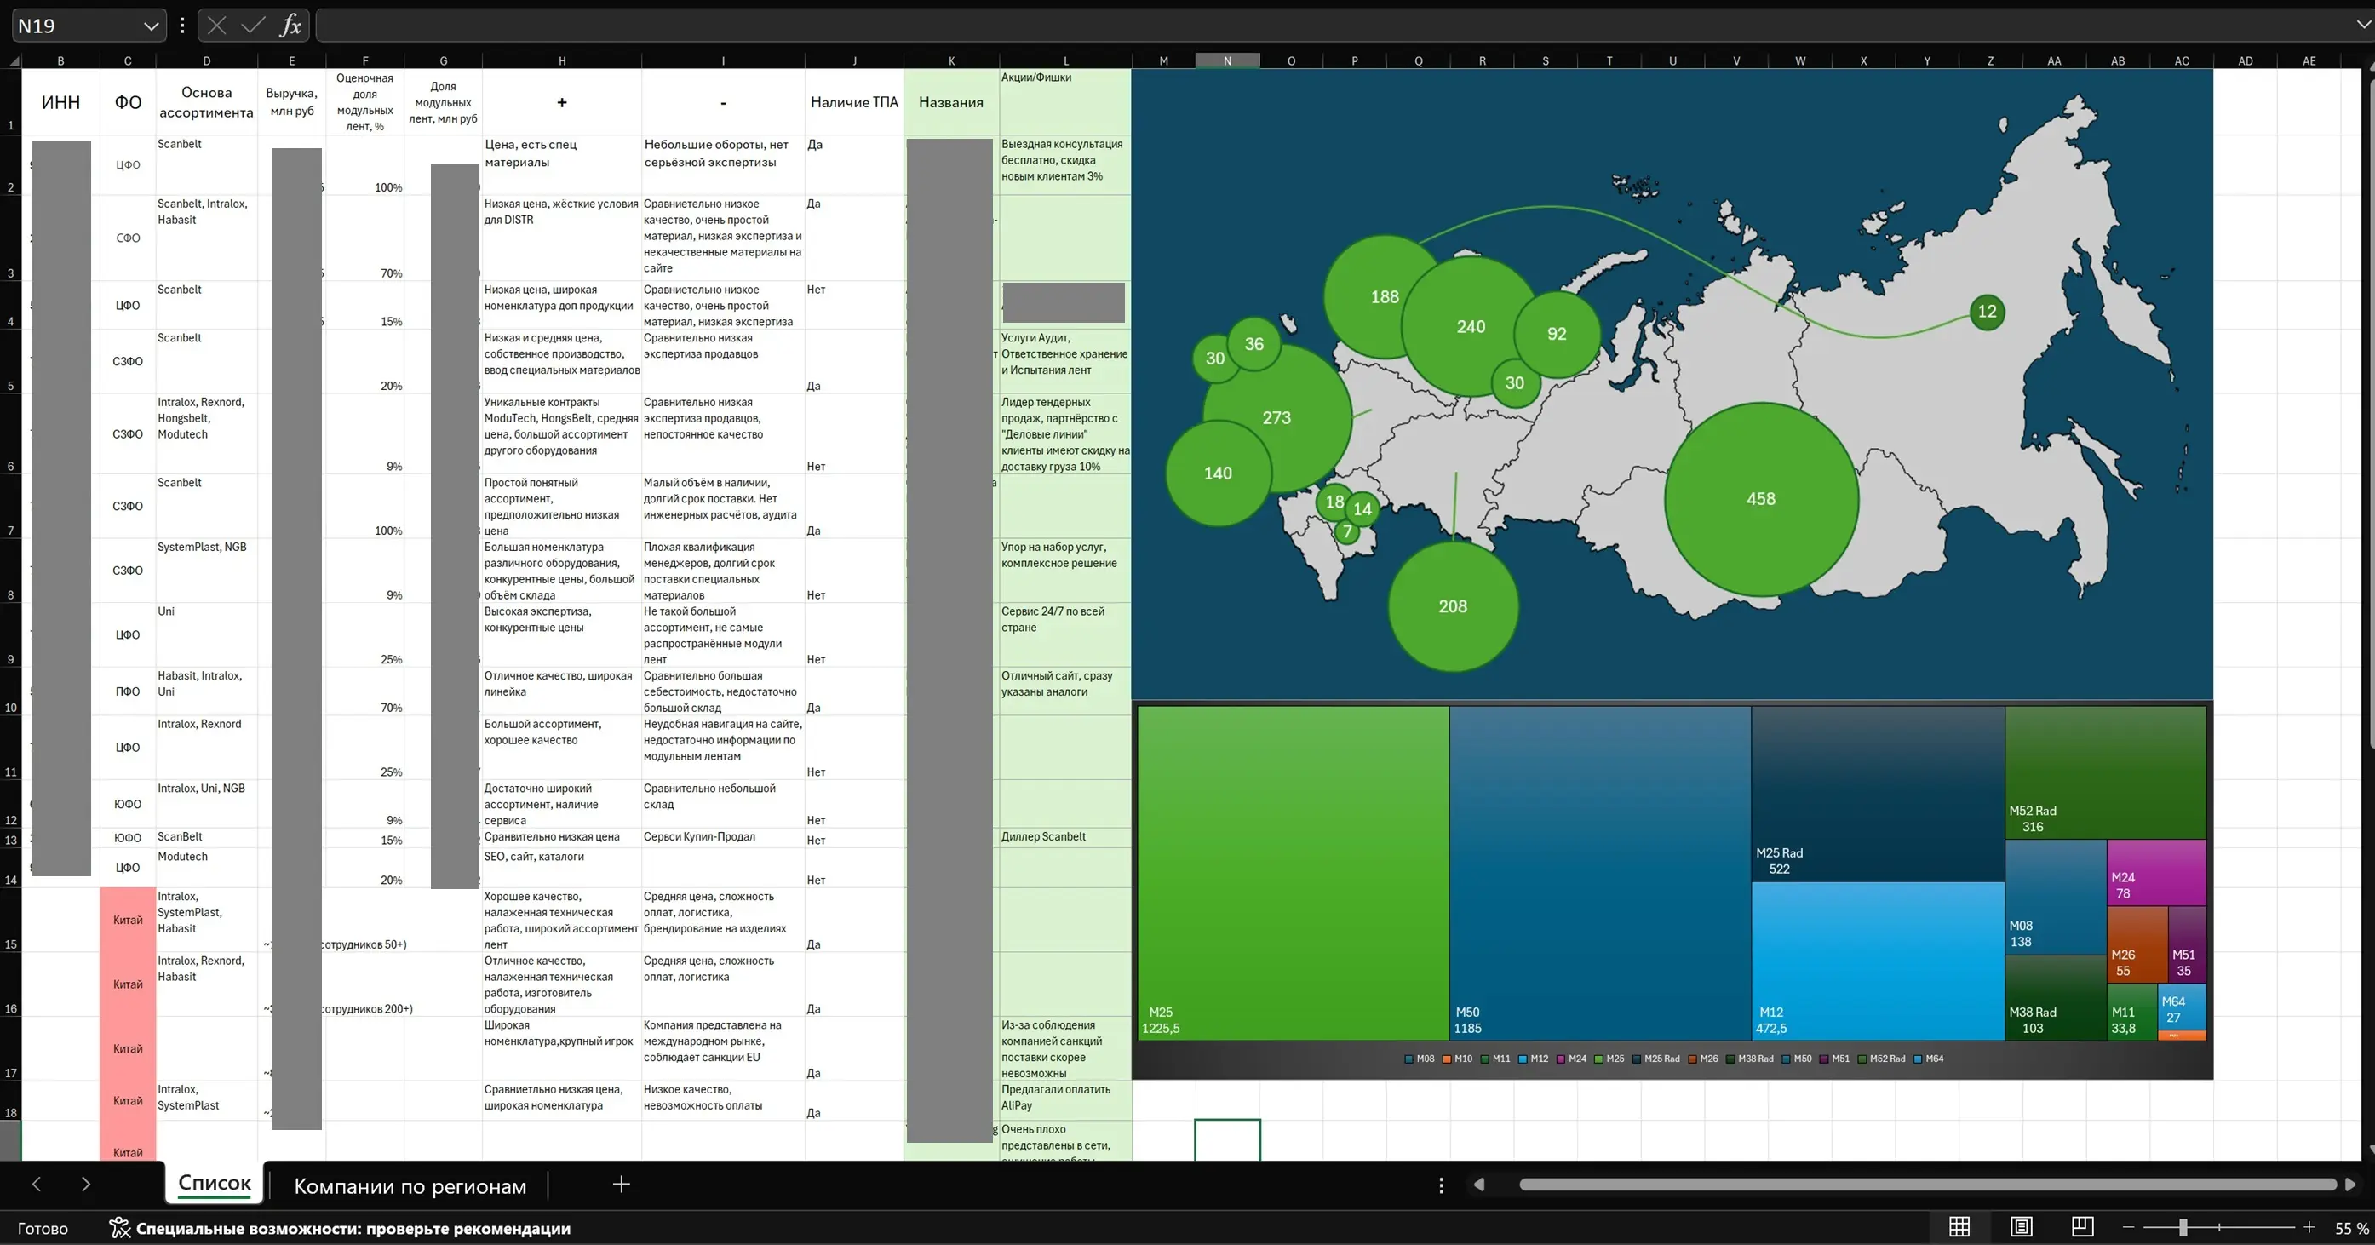The image size is (2375, 1245).
Task: Add a new sheet with plus icon
Action: [x=622, y=1185]
